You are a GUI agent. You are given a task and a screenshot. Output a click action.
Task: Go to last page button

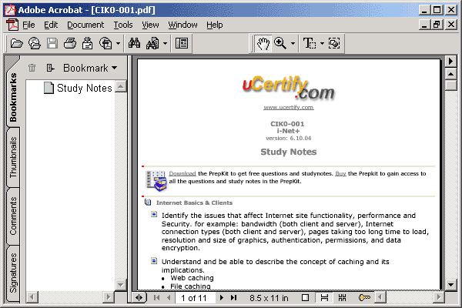point(233,298)
